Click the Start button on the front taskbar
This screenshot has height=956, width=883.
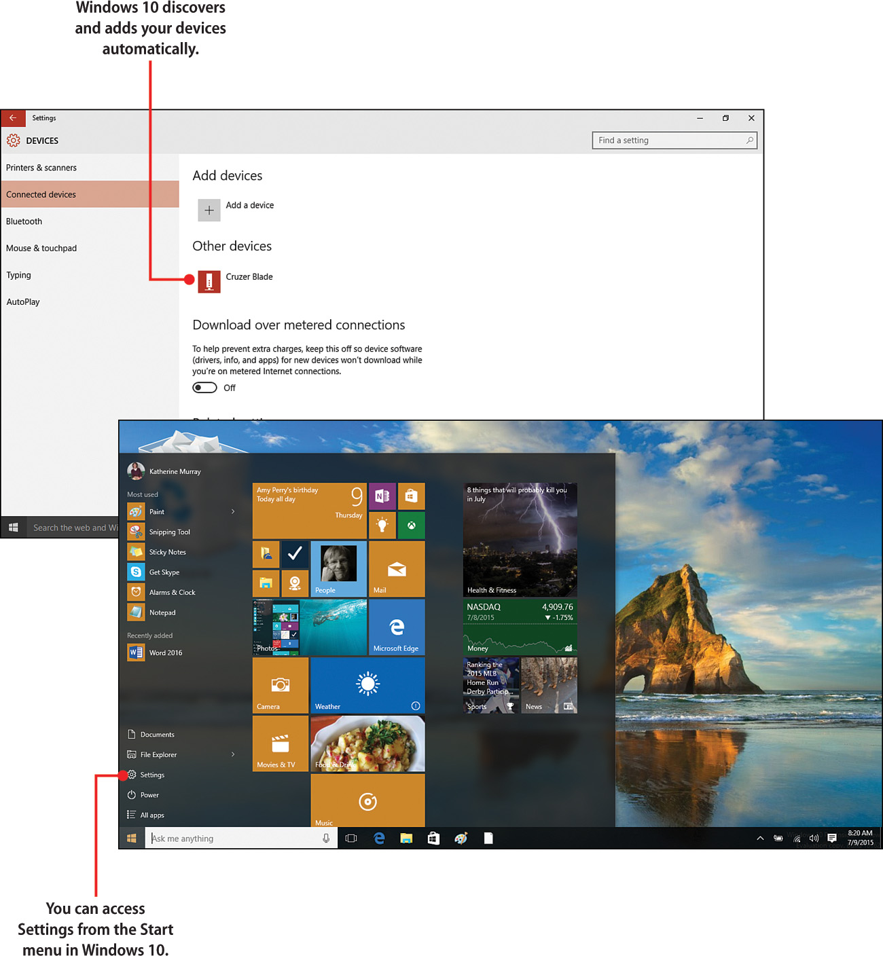pyautogui.click(x=132, y=839)
